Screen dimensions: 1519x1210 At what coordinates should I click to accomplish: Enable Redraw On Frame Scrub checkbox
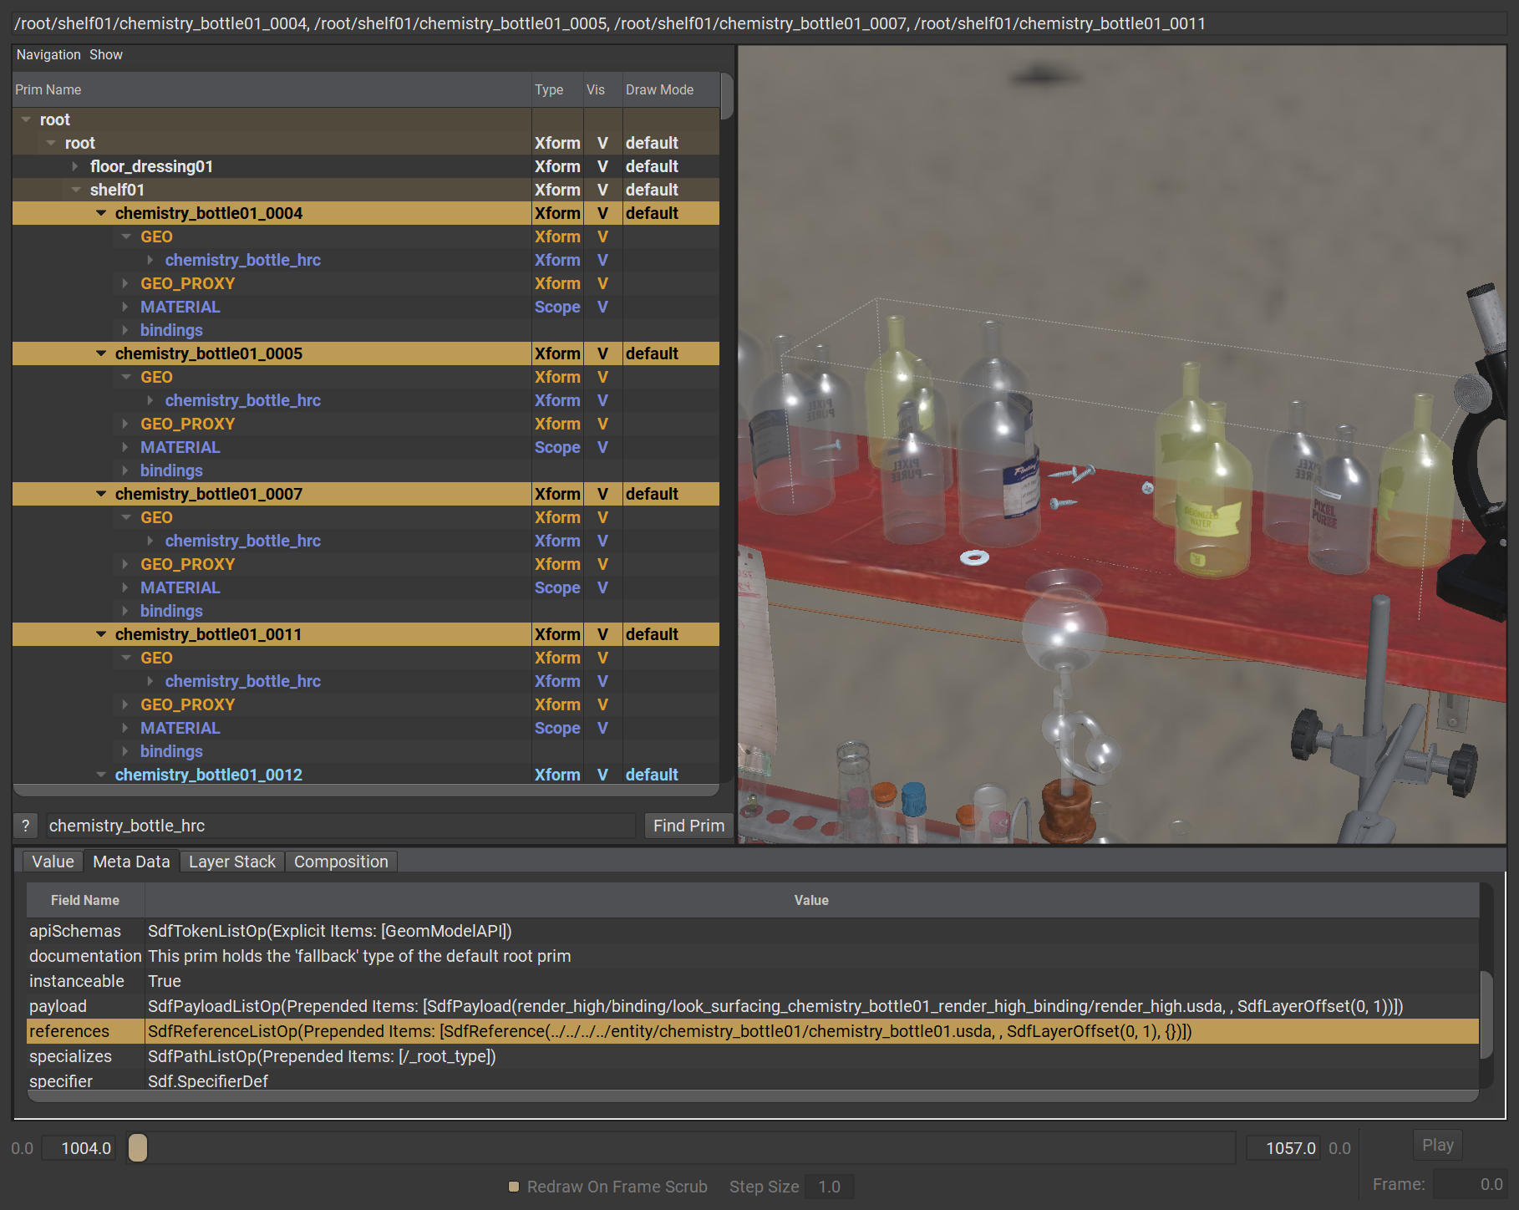(x=514, y=1187)
